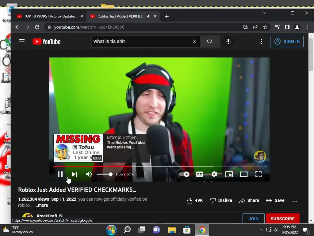Click the KreekCraft channel watermark in video
Screen dimensions: 314x236
tap(260, 156)
